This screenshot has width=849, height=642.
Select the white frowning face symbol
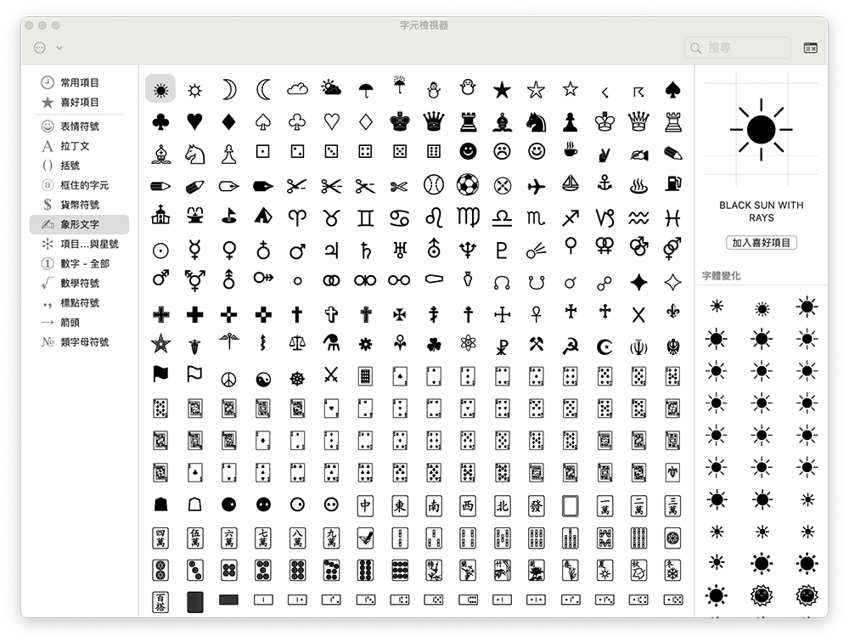click(502, 151)
